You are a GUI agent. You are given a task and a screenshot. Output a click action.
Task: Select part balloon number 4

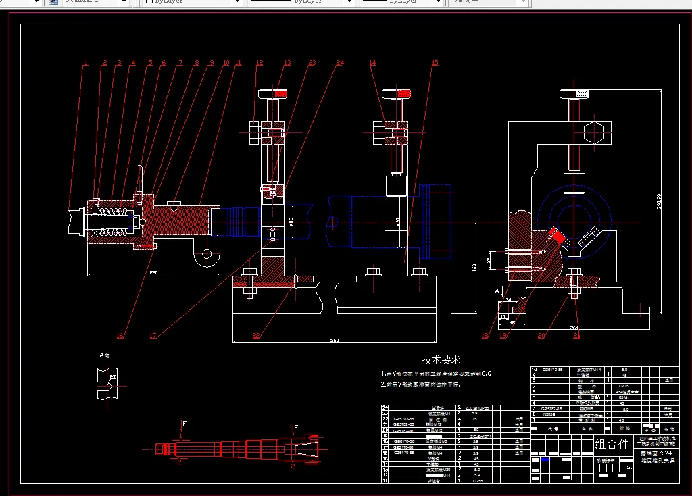[x=133, y=63]
